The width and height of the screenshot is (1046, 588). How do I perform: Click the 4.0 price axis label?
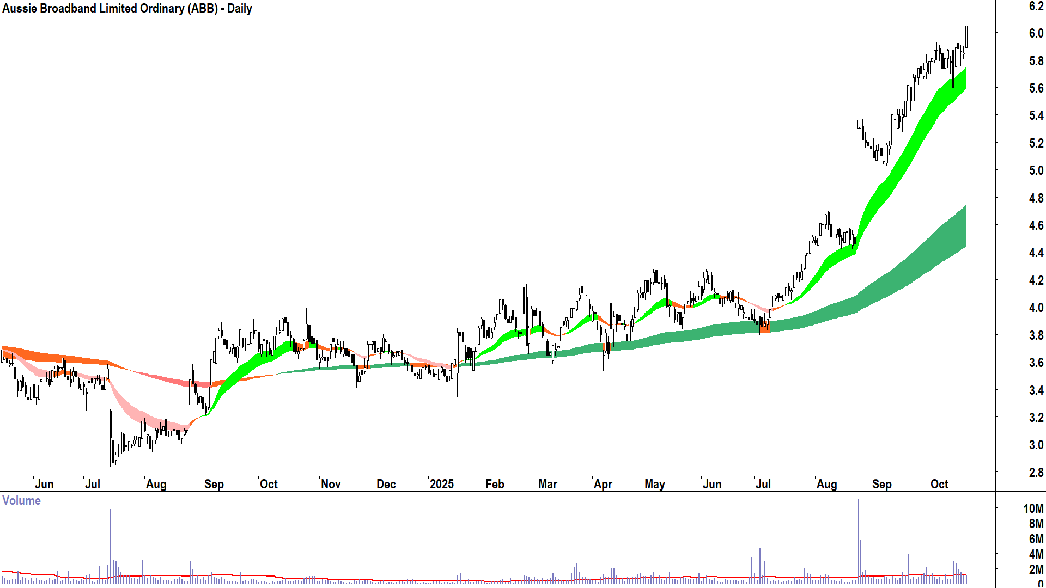(x=1036, y=308)
